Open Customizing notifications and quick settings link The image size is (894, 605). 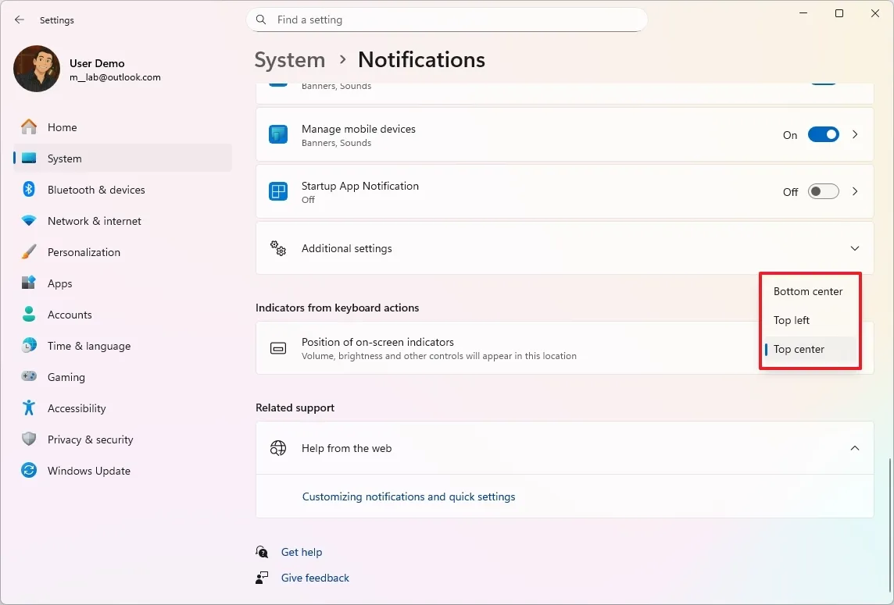click(x=408, y=496)
